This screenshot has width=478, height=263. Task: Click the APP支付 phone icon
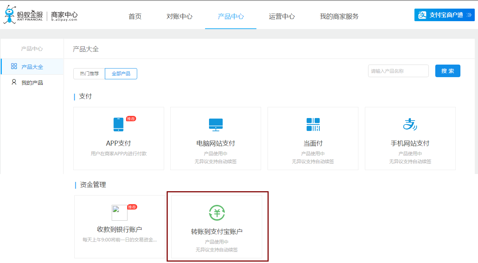click(x=119, y=125)
